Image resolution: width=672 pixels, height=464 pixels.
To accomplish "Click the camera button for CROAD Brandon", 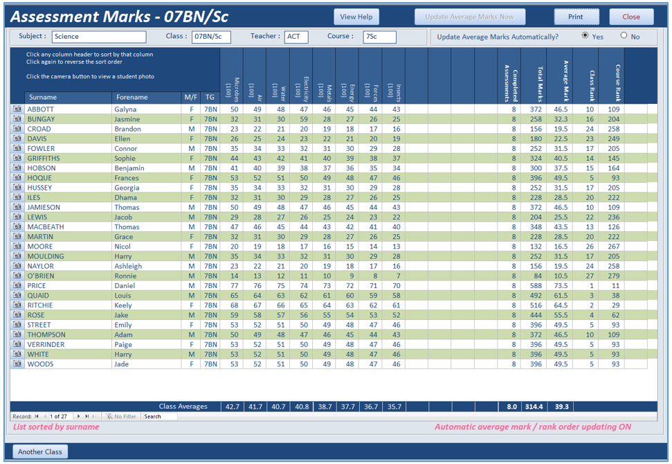I will (x=17, y=129).
